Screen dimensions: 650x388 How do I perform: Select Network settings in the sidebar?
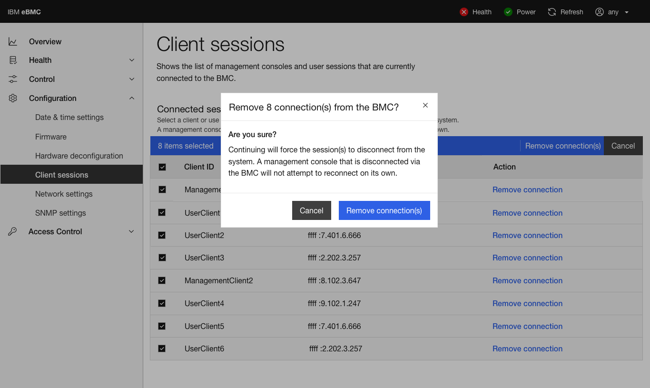(64, 194)
